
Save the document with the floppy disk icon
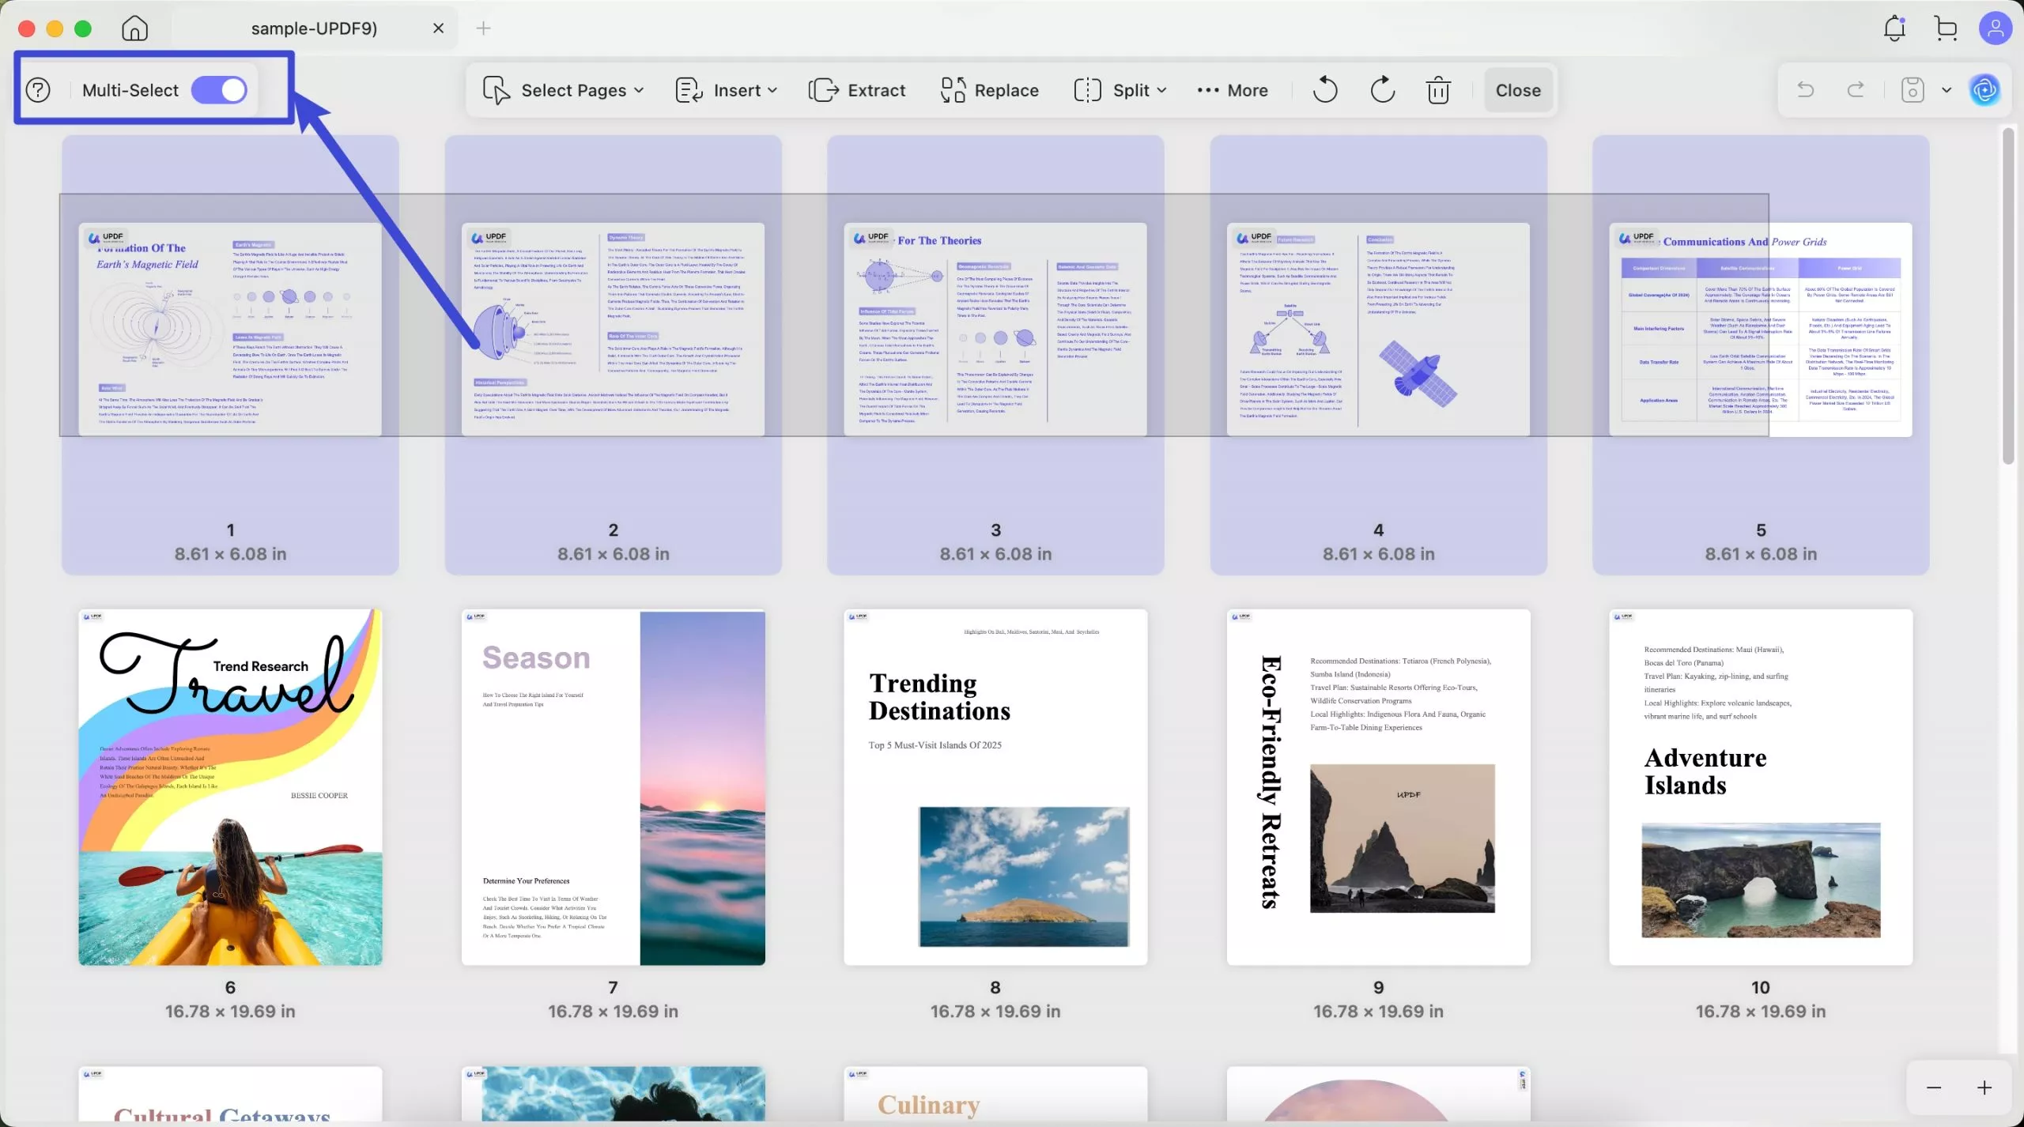[x=1910, y=90]
